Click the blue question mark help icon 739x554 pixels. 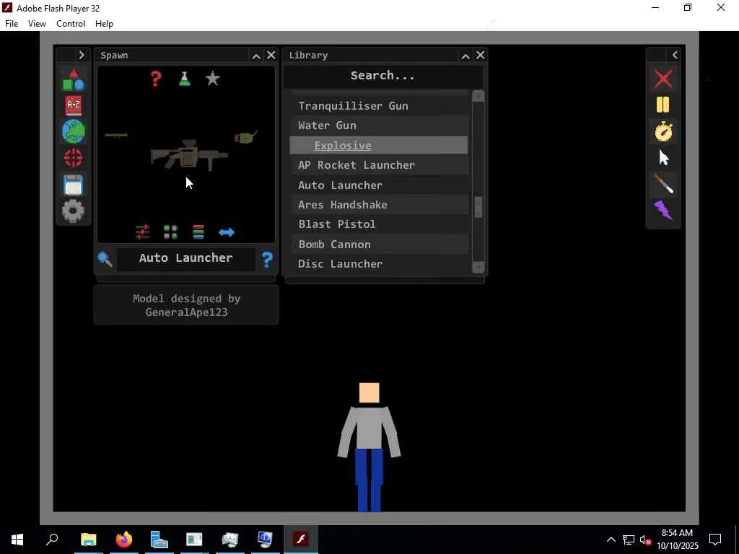(x=267, y=259)
